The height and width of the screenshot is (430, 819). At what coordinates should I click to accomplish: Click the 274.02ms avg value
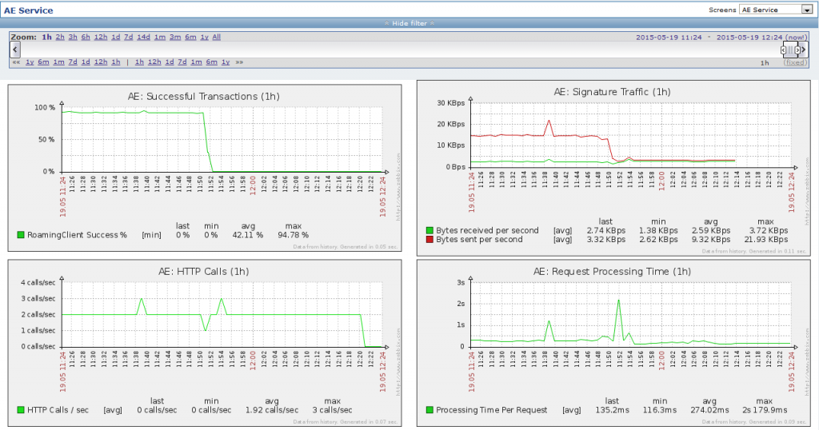coord(709,410)
